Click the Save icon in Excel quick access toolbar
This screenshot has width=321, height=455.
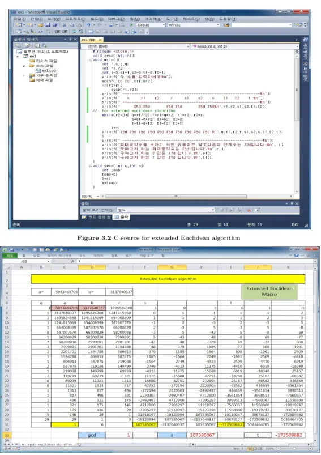click(x=12, y=249)
